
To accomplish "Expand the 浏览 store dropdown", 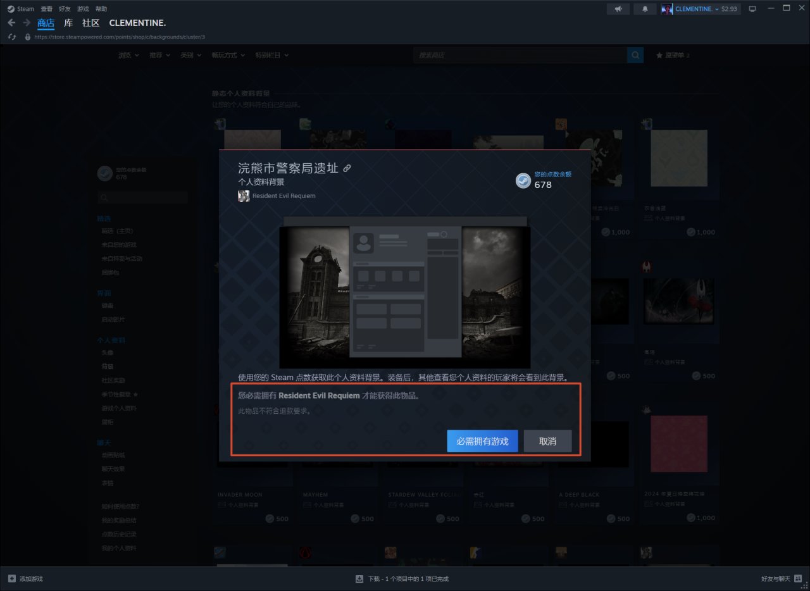I will click(128, 55).
